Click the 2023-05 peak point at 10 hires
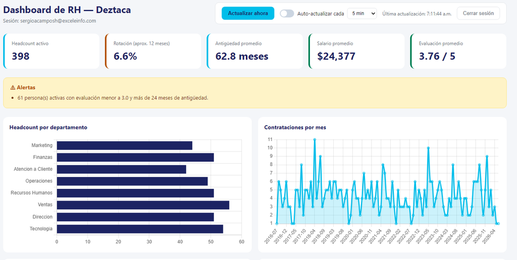 [428, 148]
